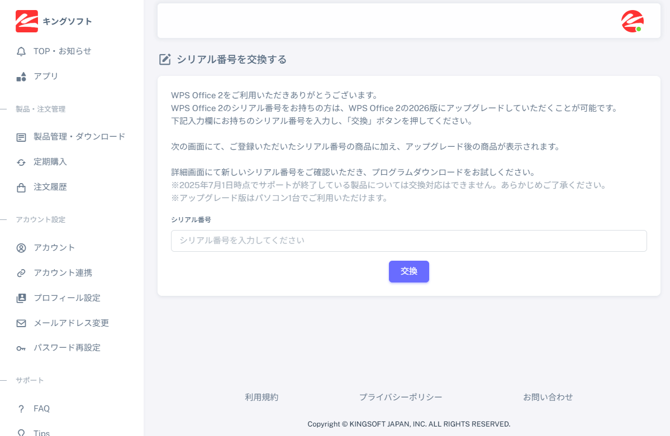Open the user avatar in top-right header

point(632,21)
